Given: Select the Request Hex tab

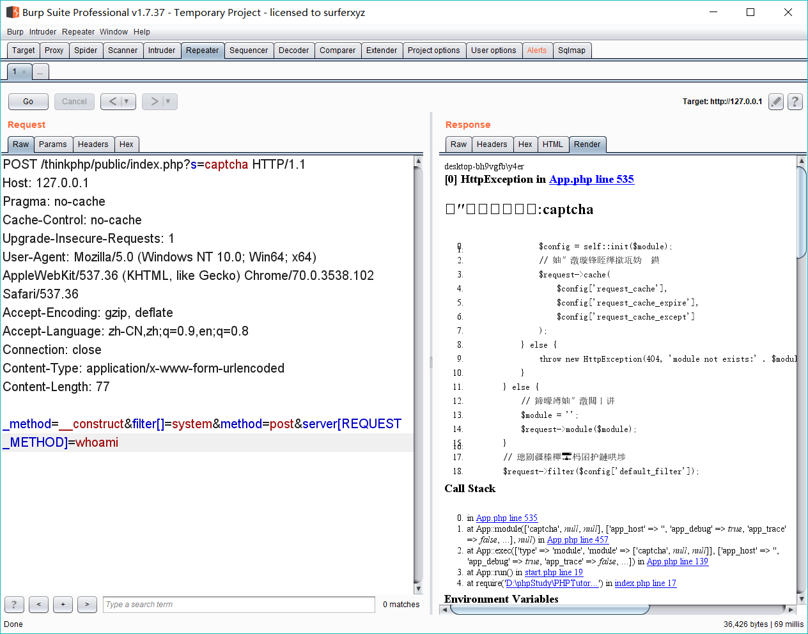Looking at the screenshot, I should (127, 144).
